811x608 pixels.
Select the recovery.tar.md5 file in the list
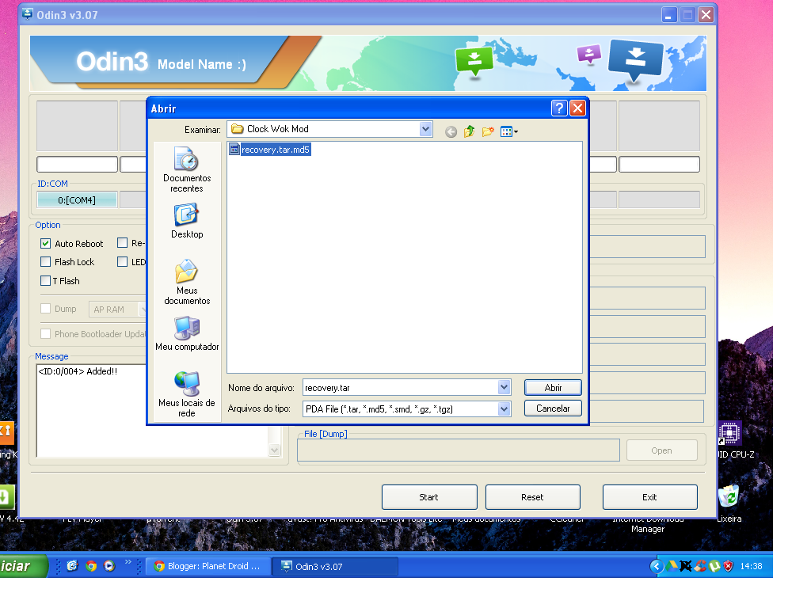[x=269, y=150]
